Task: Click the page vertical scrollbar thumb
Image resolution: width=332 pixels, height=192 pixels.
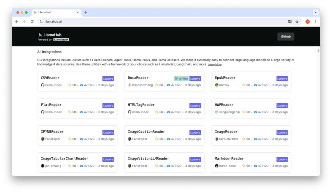Action: point(318,51)
